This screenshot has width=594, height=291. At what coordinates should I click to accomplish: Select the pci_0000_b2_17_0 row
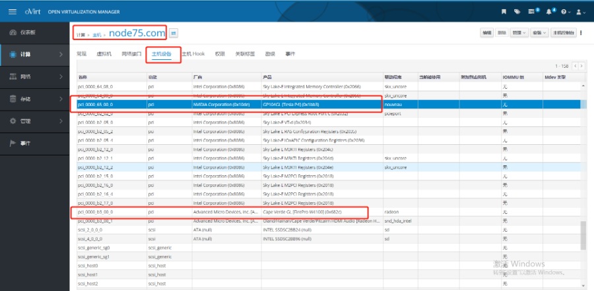[328, 203]
